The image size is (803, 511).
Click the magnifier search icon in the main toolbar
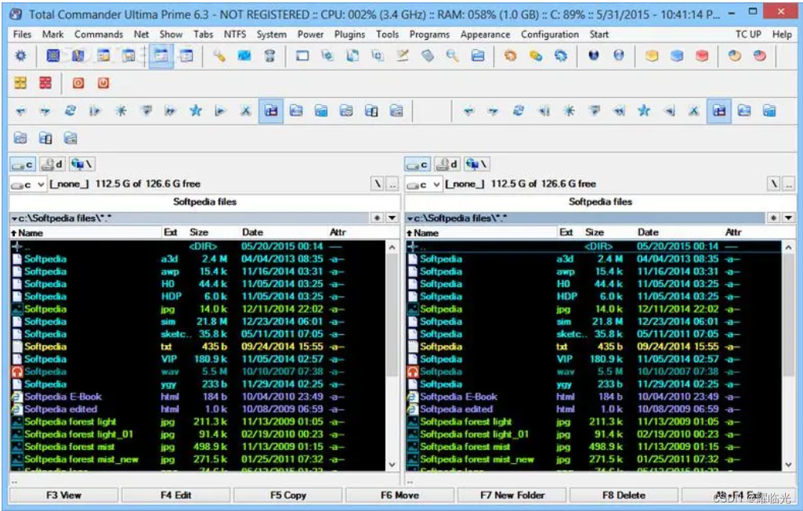pyautogui.click(x=452, y=56)
